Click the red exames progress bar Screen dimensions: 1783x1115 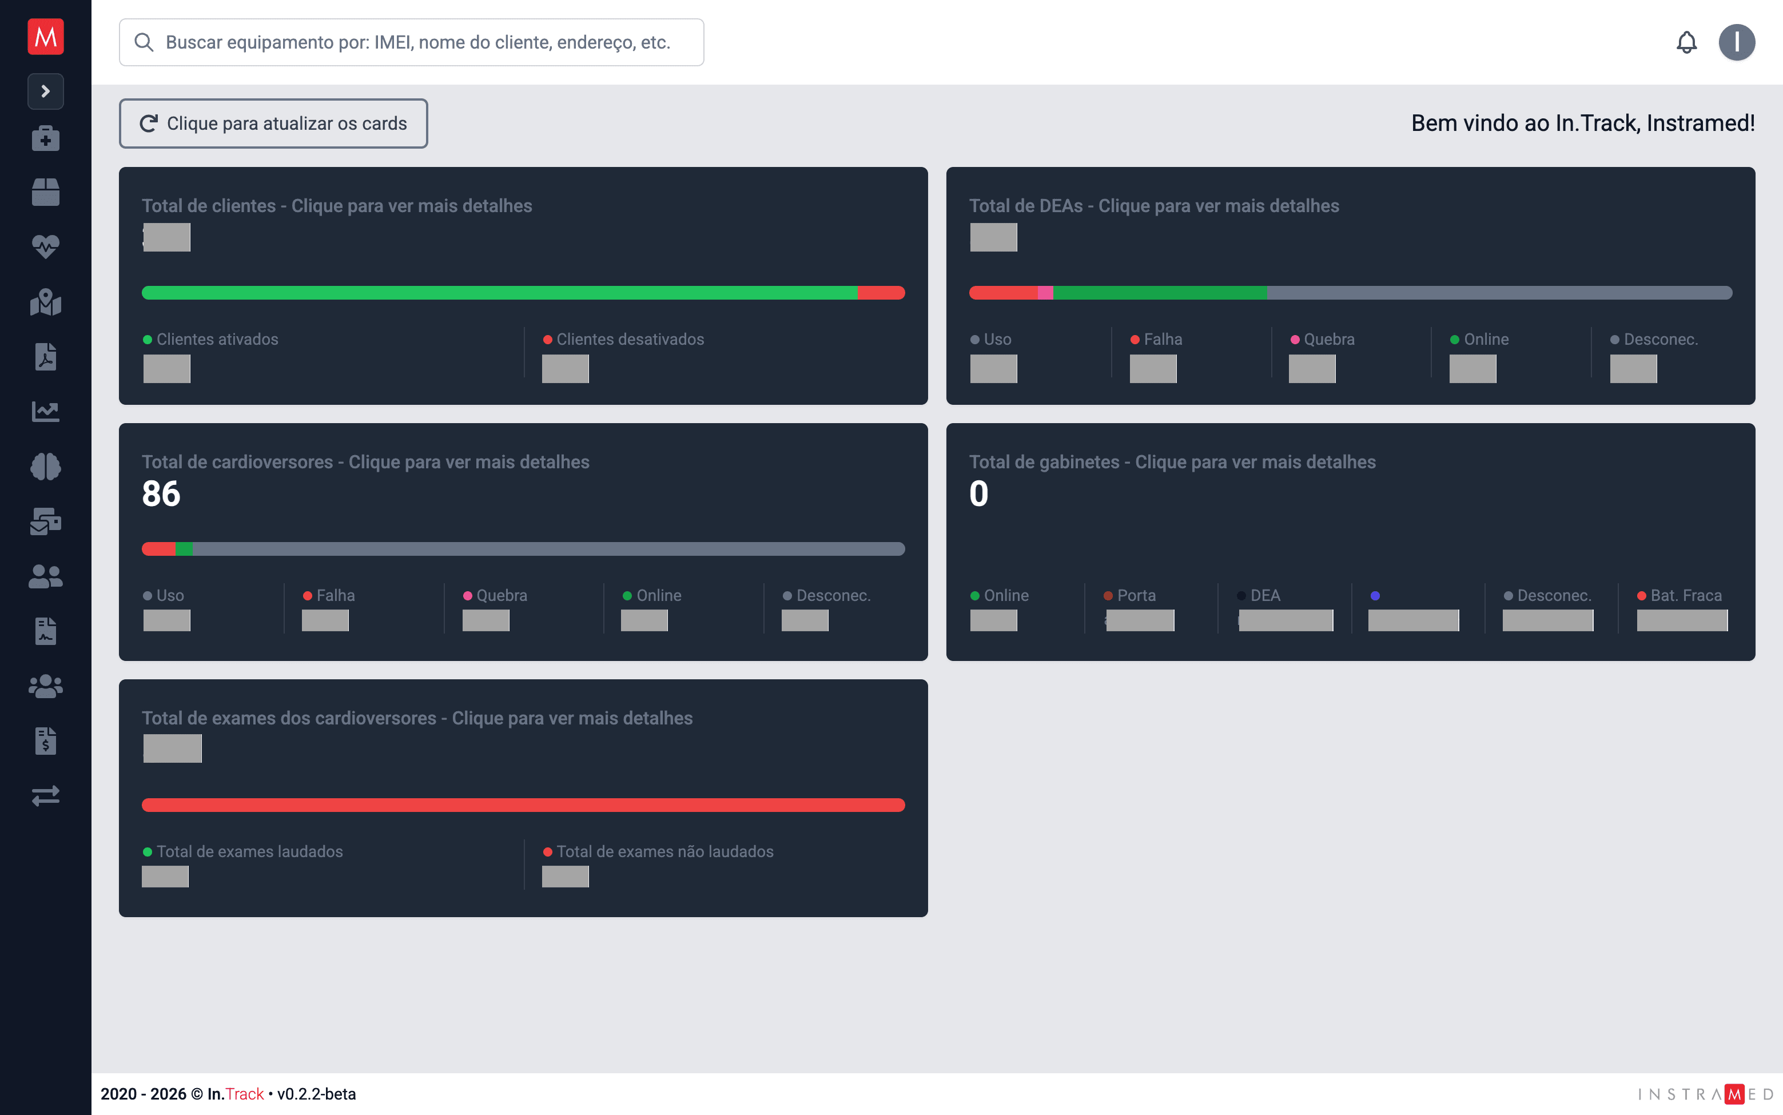coord(523,805)
